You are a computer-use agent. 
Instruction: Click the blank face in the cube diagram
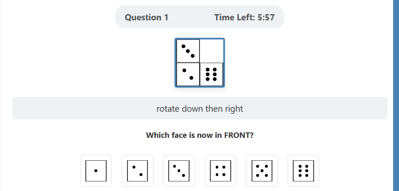[212, 51]
